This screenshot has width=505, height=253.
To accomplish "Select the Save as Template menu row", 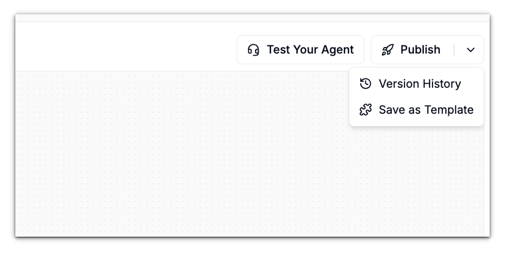I will [x=426, y=110].
